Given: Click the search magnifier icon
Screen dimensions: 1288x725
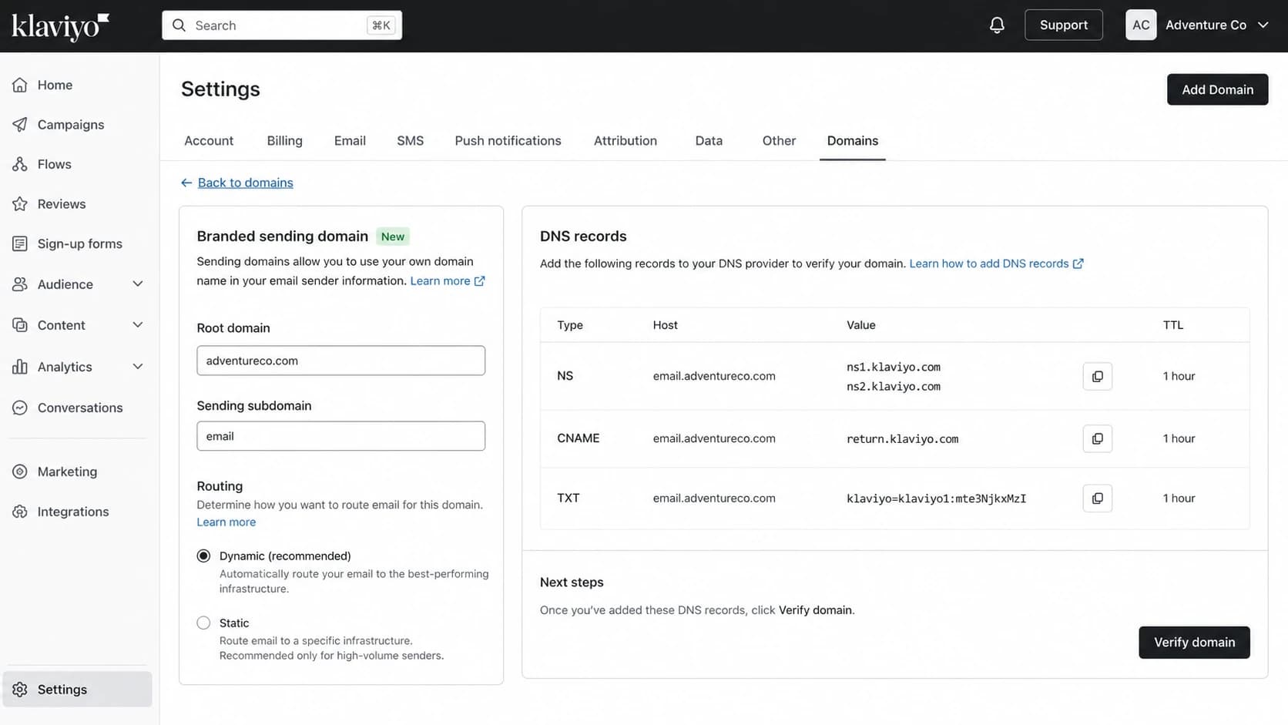Looking at the screenshot, I should pos(179,25).
